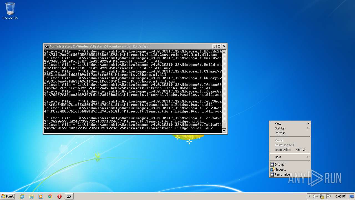Click the cmd window system menu icon

coord(46,46)
